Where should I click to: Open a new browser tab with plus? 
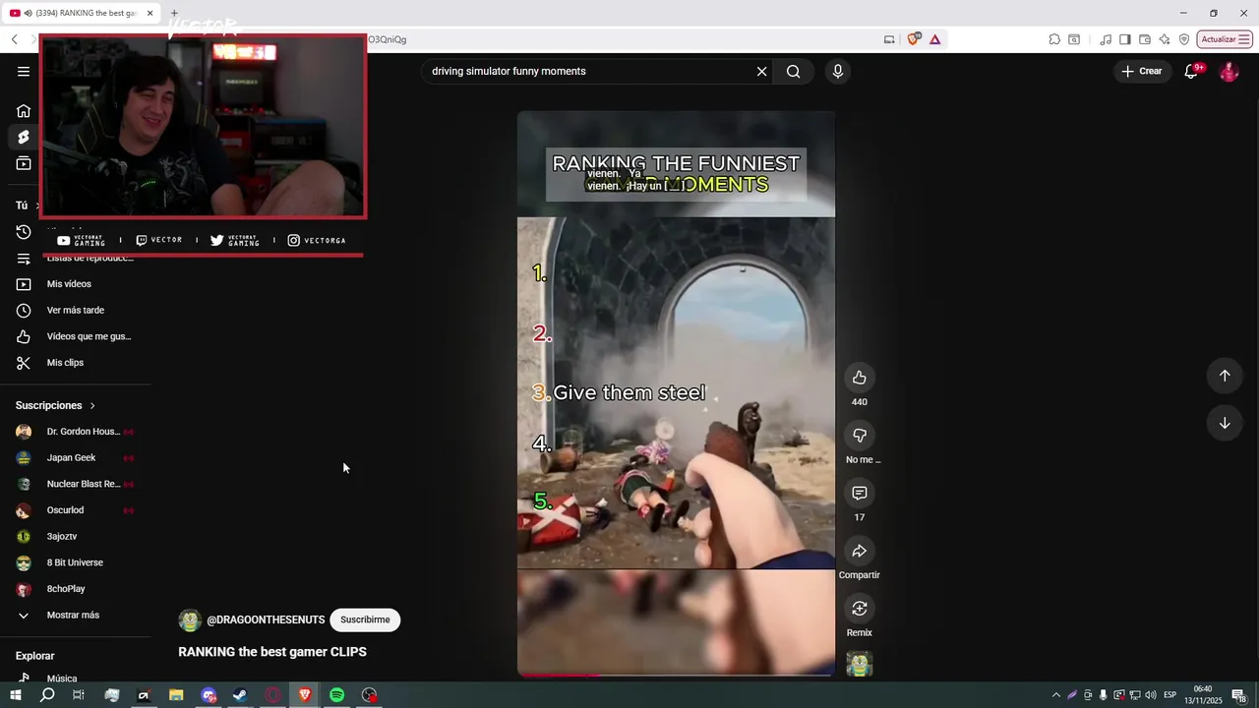point(174,13)
